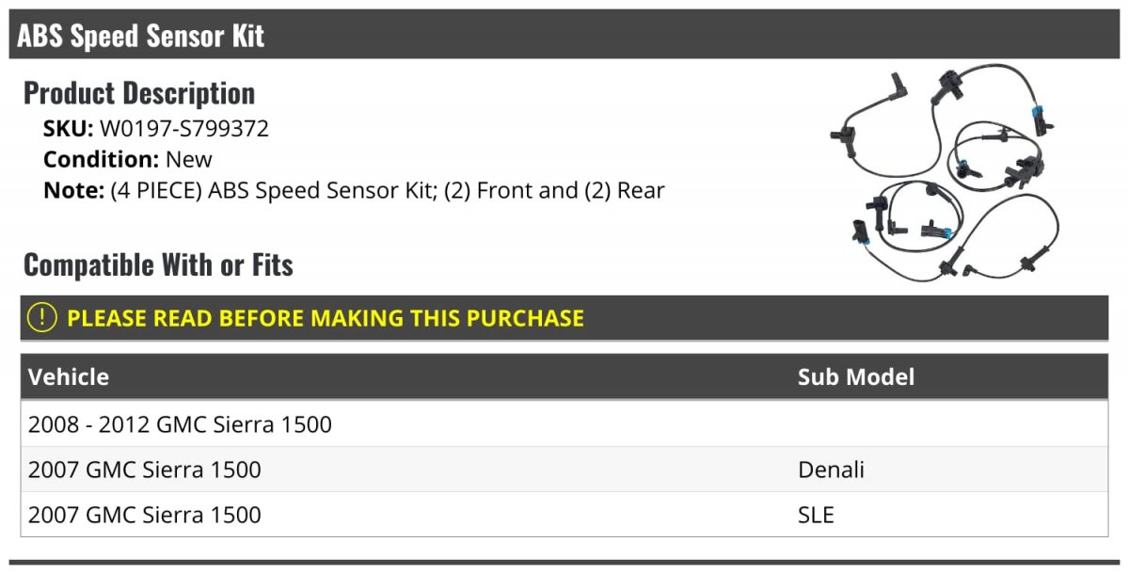Select the 2007 GMC Sierra 1500 Denali row

(x=564, y=470)
